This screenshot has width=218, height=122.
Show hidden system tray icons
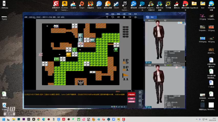tap(196, 119)
